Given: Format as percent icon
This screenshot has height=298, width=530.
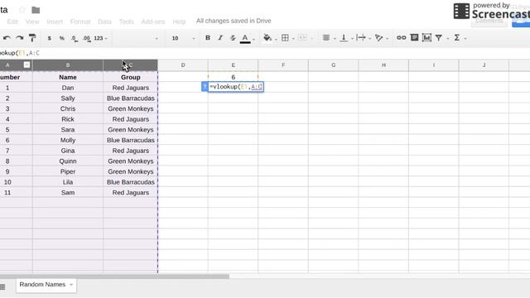Looking at the screenshot, I should coord(62,38).
